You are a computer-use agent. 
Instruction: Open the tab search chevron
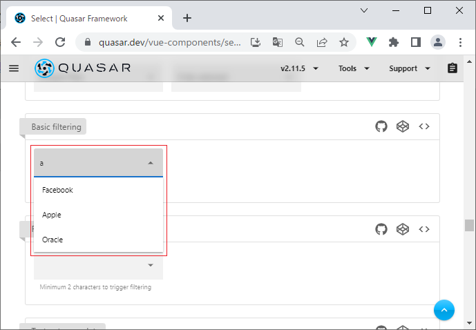pyautogui.click(x=364, y=10)
